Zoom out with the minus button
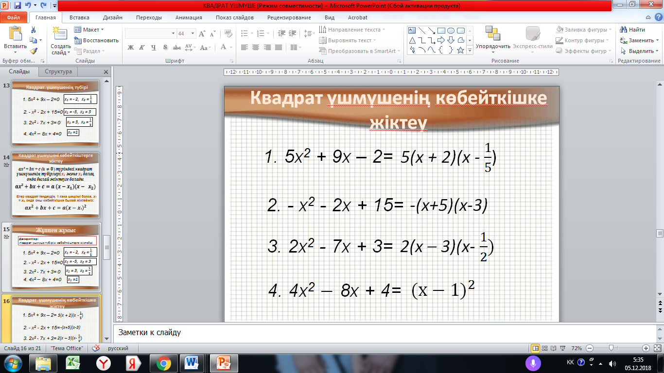The image size is (664, 373). (x=589, y=348)
